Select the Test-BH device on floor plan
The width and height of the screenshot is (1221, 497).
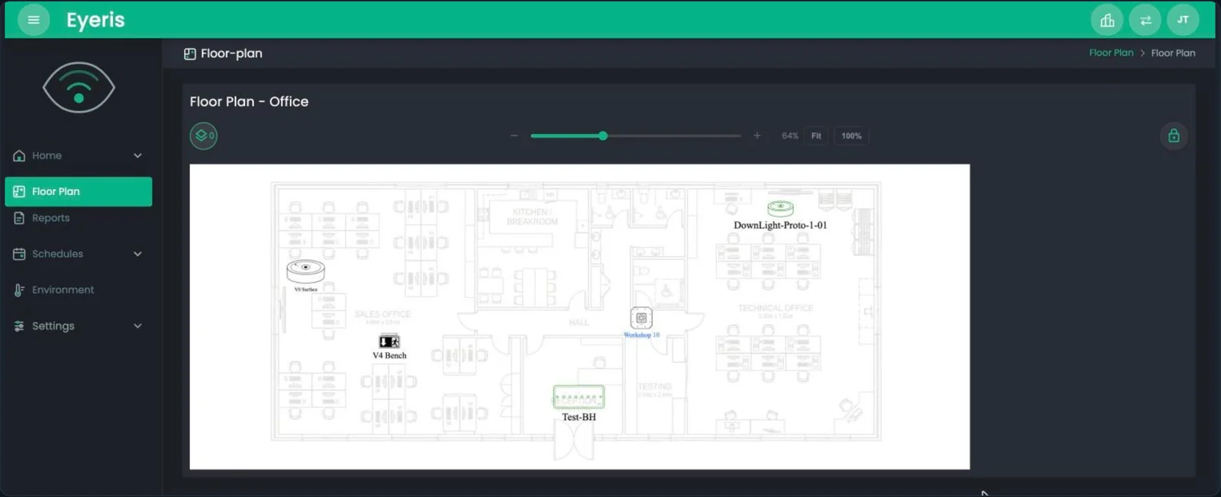pyautogui.click(x=578, y=397)
